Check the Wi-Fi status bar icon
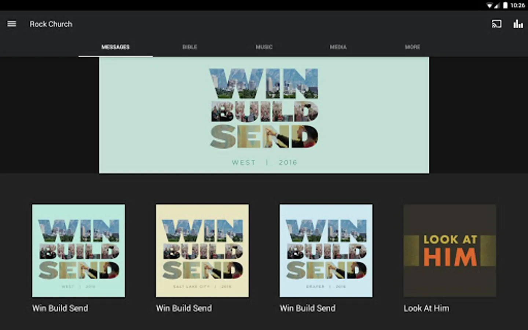528x330 pixels. tap(489, 5)
